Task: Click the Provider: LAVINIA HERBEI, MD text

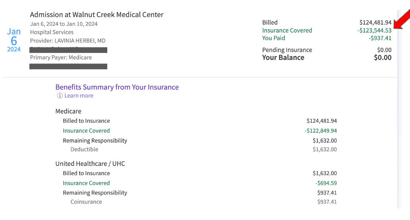Action: pos(68,41)
